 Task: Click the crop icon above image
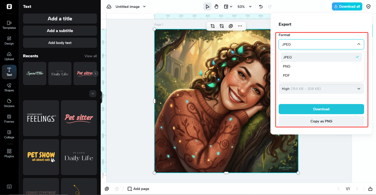(x=212, y=26)
